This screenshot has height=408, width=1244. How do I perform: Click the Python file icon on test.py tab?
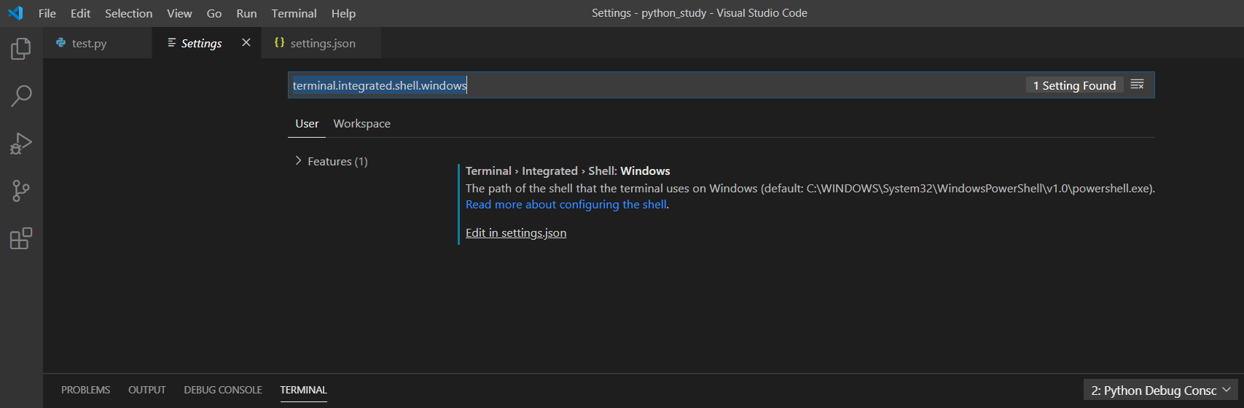(61, 43)
